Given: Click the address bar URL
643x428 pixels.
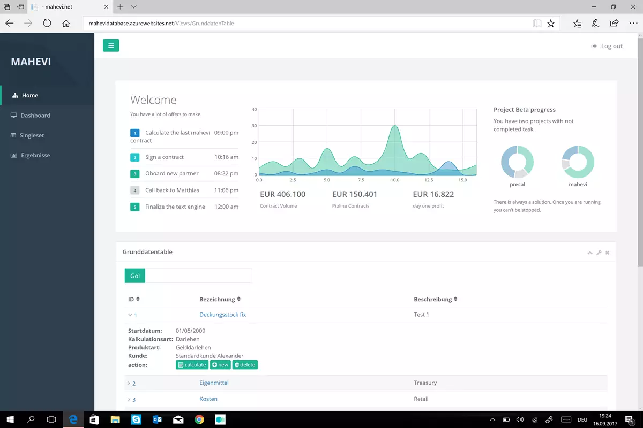Looking at the screenshot, I should [x=161, y=24].
